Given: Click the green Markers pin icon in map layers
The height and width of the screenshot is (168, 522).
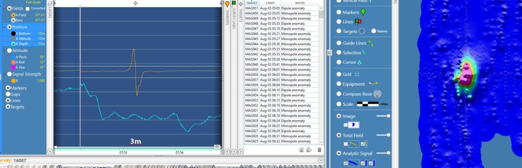Looking at the screenshot, I should pyautogui.click(x=363, y=12).
